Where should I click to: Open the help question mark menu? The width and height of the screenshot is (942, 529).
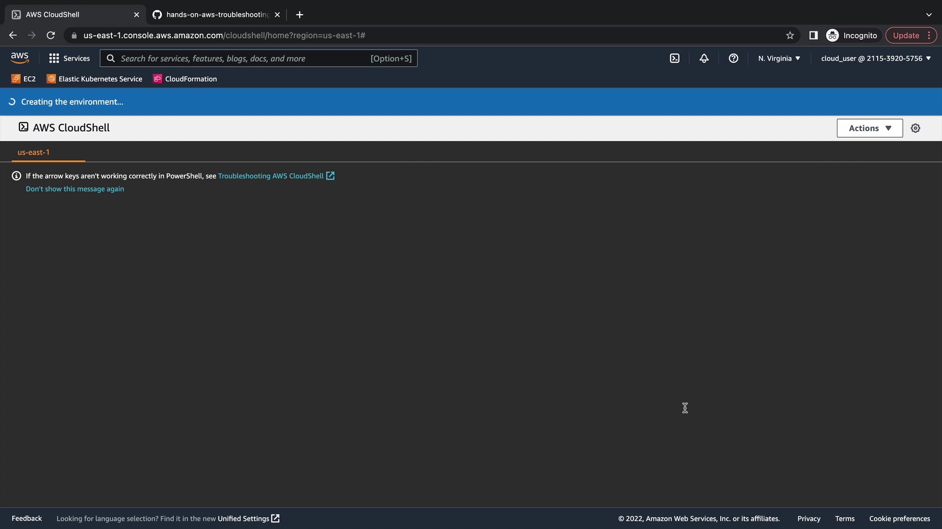click(x=733, y=58)
